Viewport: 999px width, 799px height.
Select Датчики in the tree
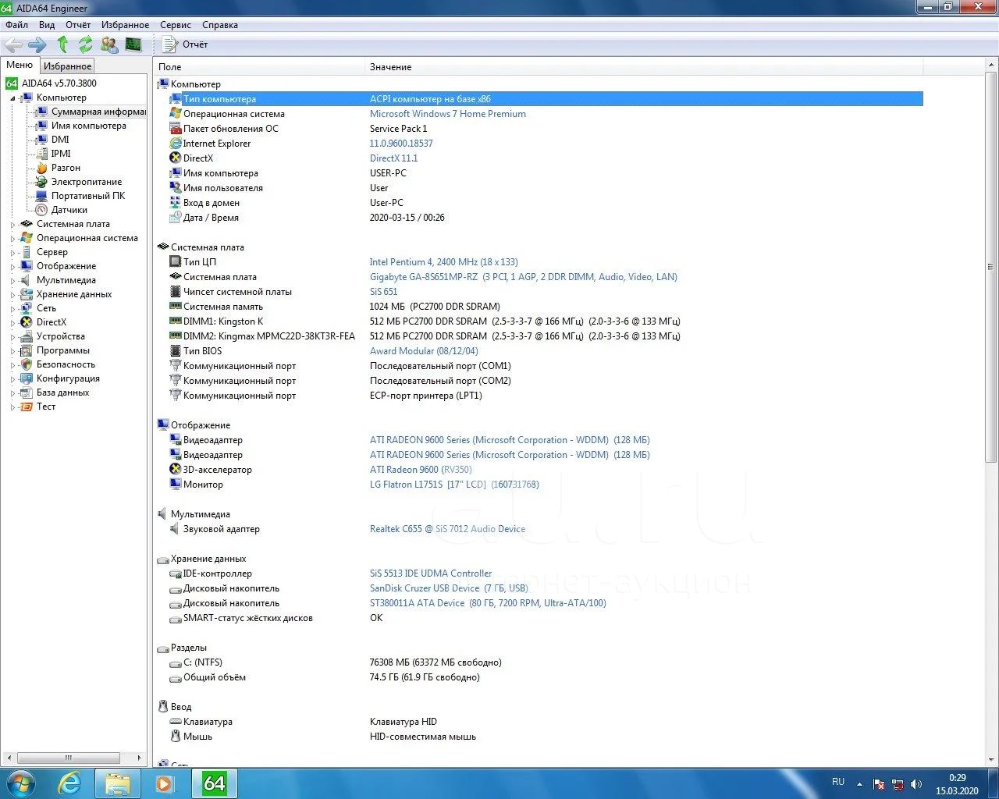point(69,210)
